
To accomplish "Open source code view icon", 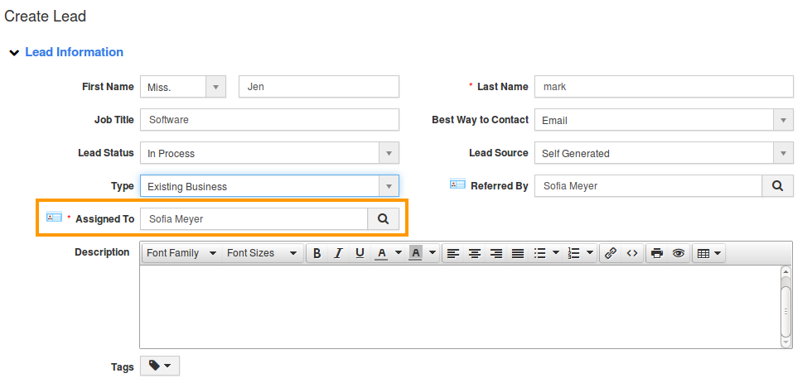I will point(631,253).
